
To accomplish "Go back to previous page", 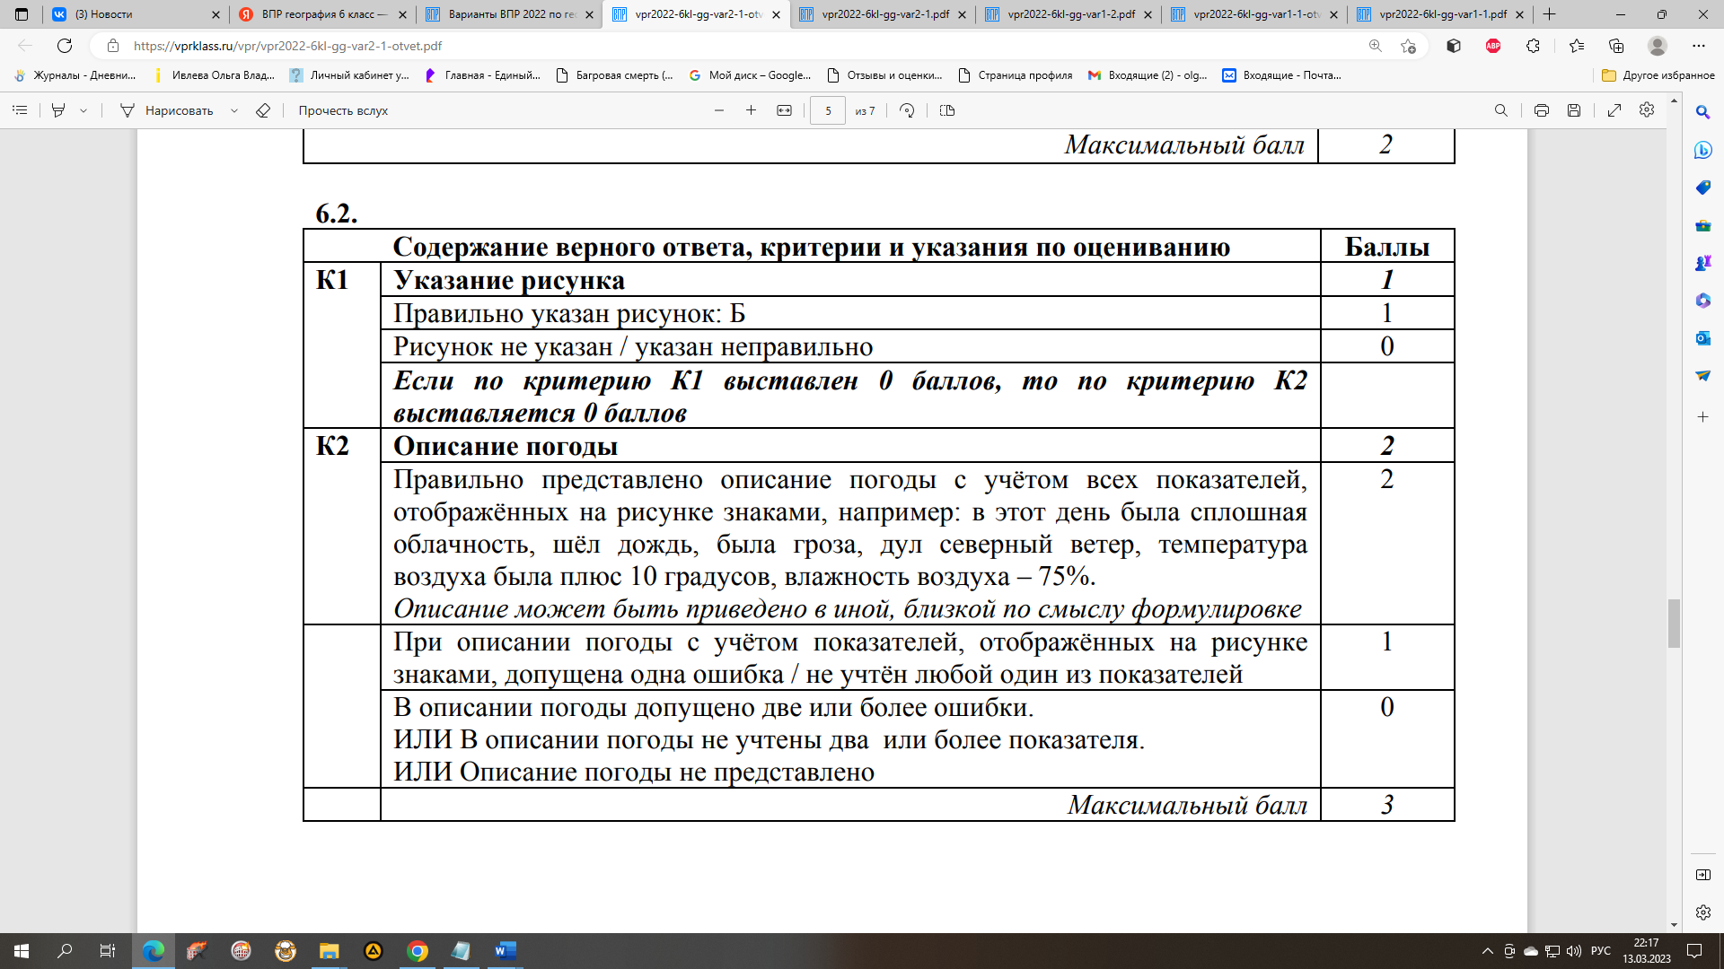I will click(25, 46).
